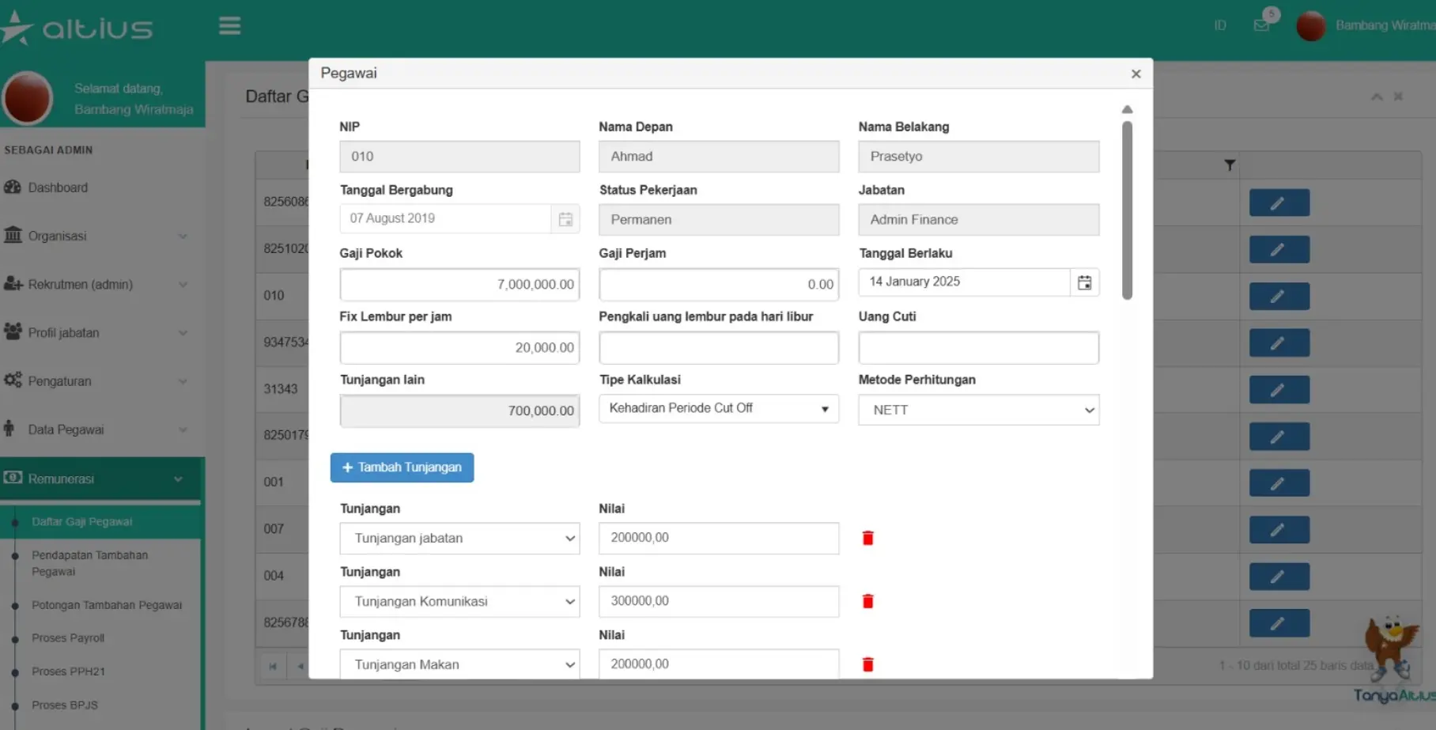This screenshot has width=1436, height=730.
Task: Click the edit pencil button for row 010
Action: [x=1279, y=297]
